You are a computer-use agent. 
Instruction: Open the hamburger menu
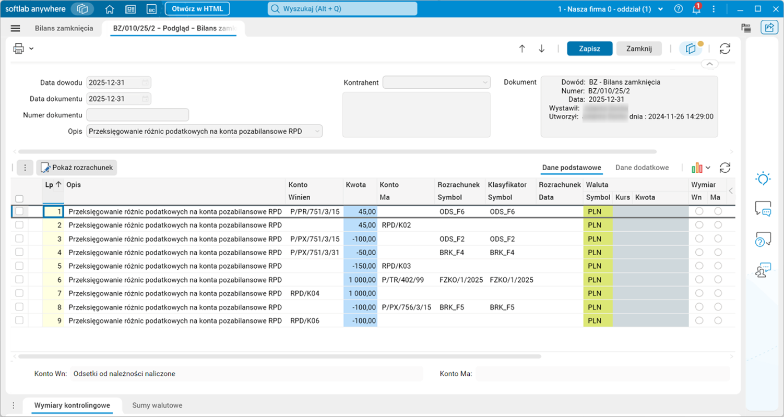(x=15, y=28)
